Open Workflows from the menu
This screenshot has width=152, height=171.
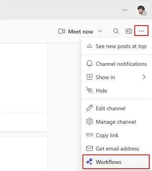coord(116,162)
